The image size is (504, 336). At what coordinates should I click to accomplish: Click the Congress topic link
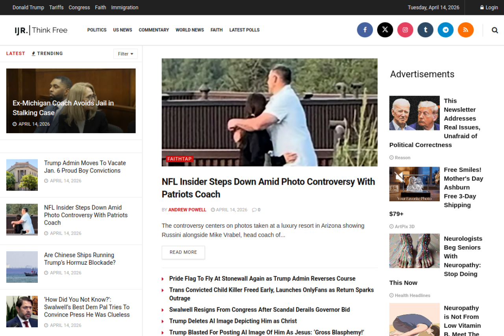[x=79, y=7]
